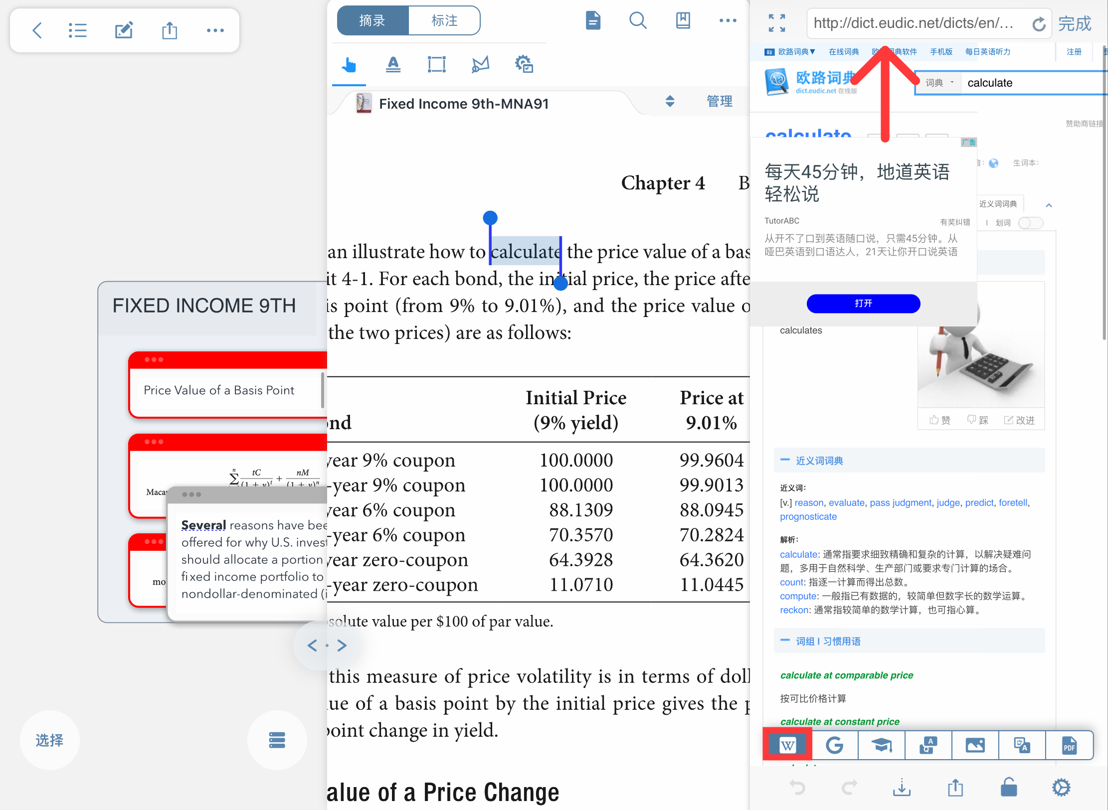1108x810 pixels.
Task: Select the rectangle excerpt tool
Action: (436, 64)
